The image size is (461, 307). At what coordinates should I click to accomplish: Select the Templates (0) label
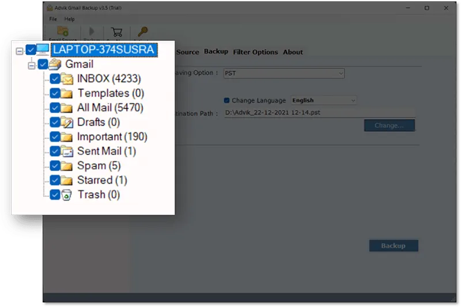(x=111, y=93)
